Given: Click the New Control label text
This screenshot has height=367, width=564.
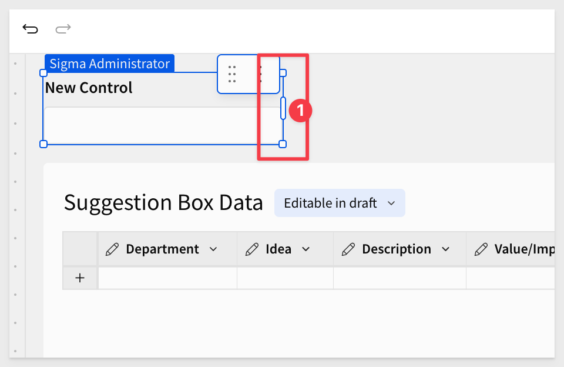Looking at the screenshot, I should coord(89,88).
